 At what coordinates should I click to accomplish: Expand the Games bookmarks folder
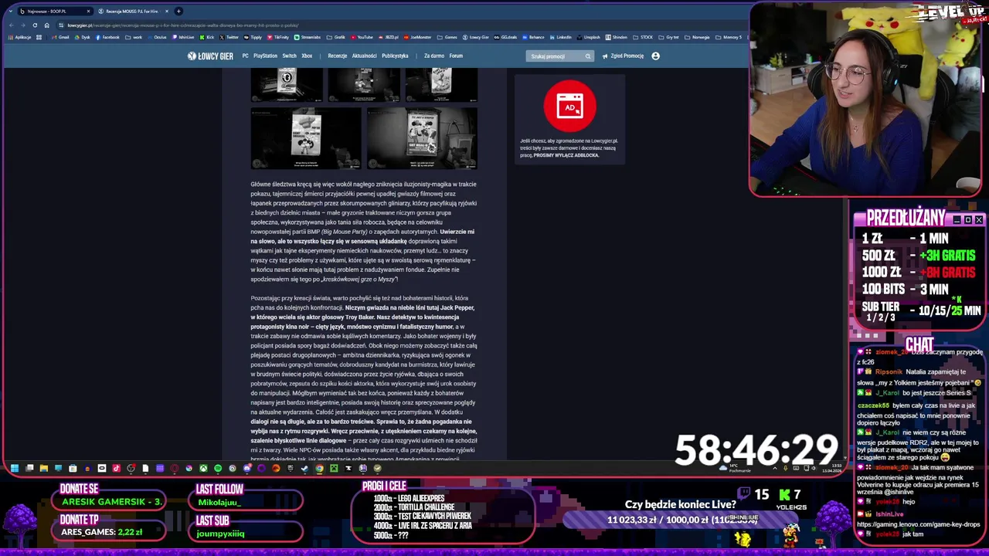(x=447, y=37)
